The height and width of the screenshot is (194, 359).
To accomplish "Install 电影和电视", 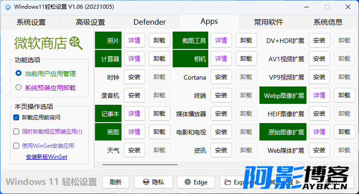I will 221,132.
